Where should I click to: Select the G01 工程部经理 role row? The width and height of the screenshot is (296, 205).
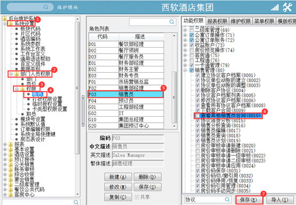tap(126, 107)
